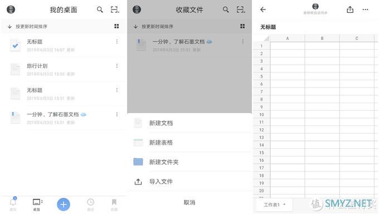Open spreadsheet more options ellipsis

pyautogui.click(x=366, y=9)
